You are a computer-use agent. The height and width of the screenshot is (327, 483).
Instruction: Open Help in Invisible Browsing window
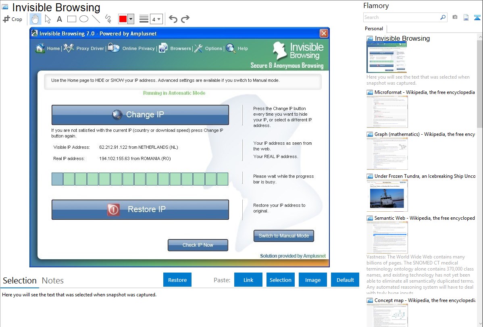[243, 48]
